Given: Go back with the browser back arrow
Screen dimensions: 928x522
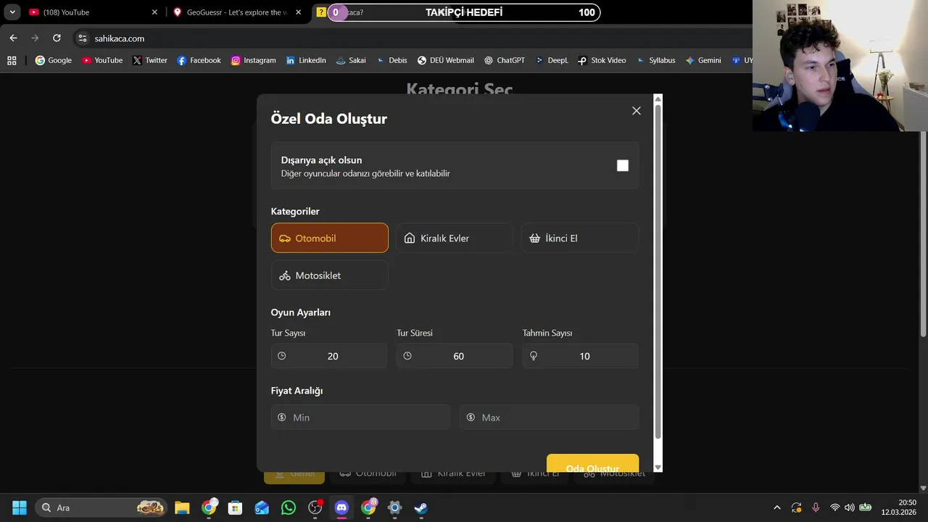Looking at the screenshot, I should pos(13,38).
